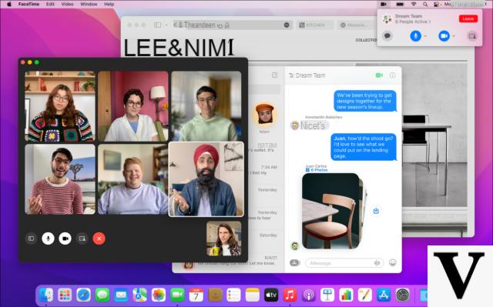Open Notes from the Dock
Image resolution: width=493 pixels, height=307 pixels.
(x=253, y=295)
